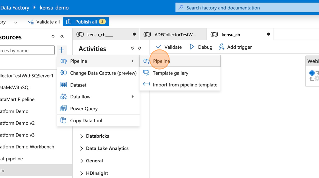Open the atform Demo v3 pipeline
This screenshot has height=178, width=319.
point(17,135)
